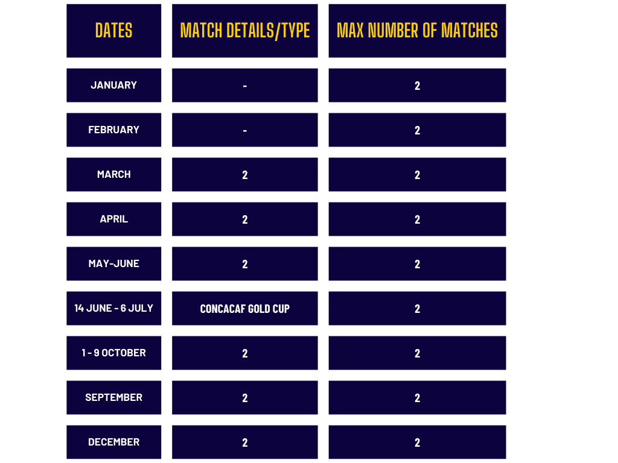Click the DECEMBER date cell
Screen dimensions: 618x463
tap(113, 442)
